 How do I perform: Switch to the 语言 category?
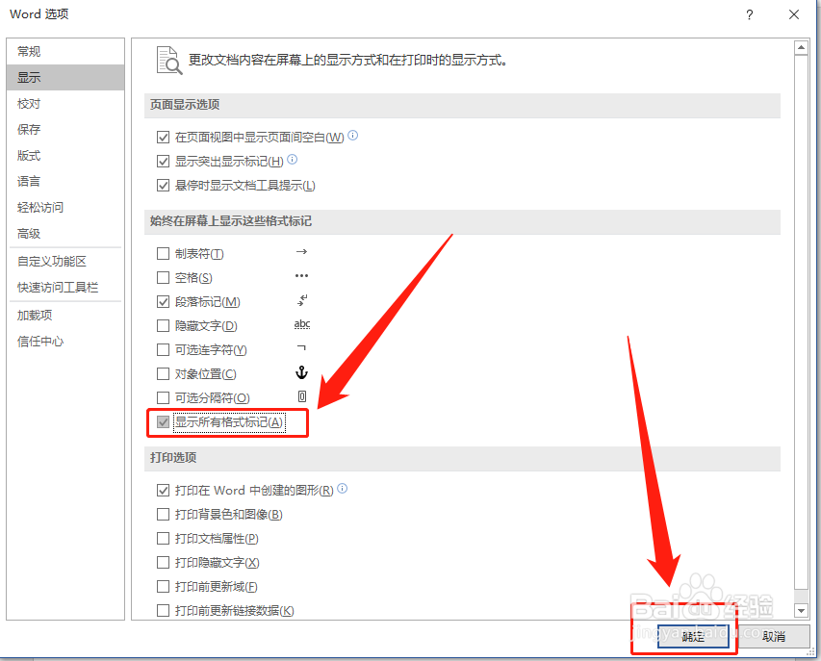65,181
